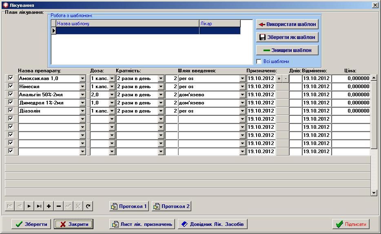Click the Підписати button

(x=351, y=224)
